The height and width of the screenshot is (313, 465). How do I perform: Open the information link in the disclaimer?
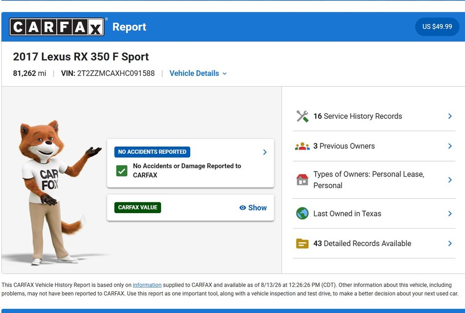coord(147,285)
